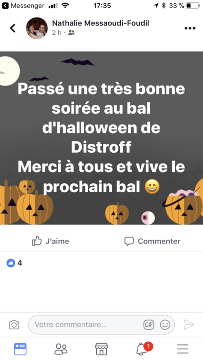Viewport: 203px width, 361px height.
Task: Send the comment with the arrow icon
Action: [189, 325]
